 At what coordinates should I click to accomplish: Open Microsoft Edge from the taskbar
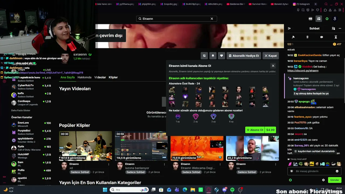point(185,190)
